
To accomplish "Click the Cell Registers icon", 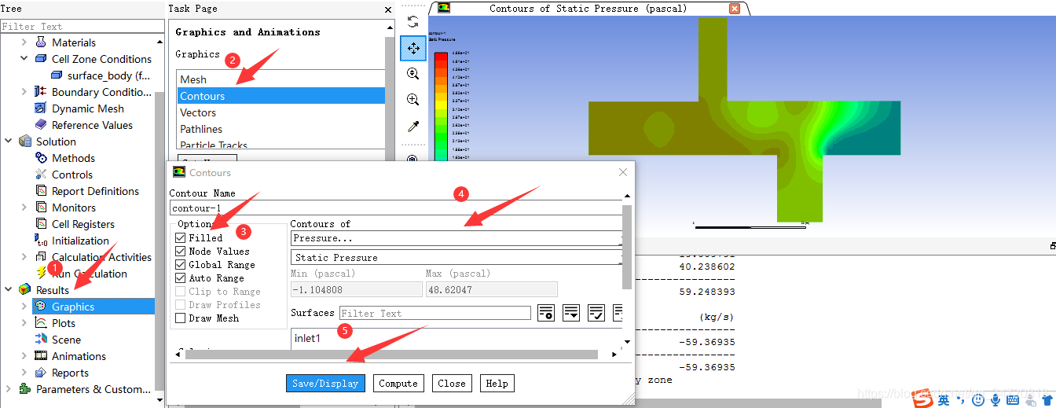I will click(x=41, y=224).
